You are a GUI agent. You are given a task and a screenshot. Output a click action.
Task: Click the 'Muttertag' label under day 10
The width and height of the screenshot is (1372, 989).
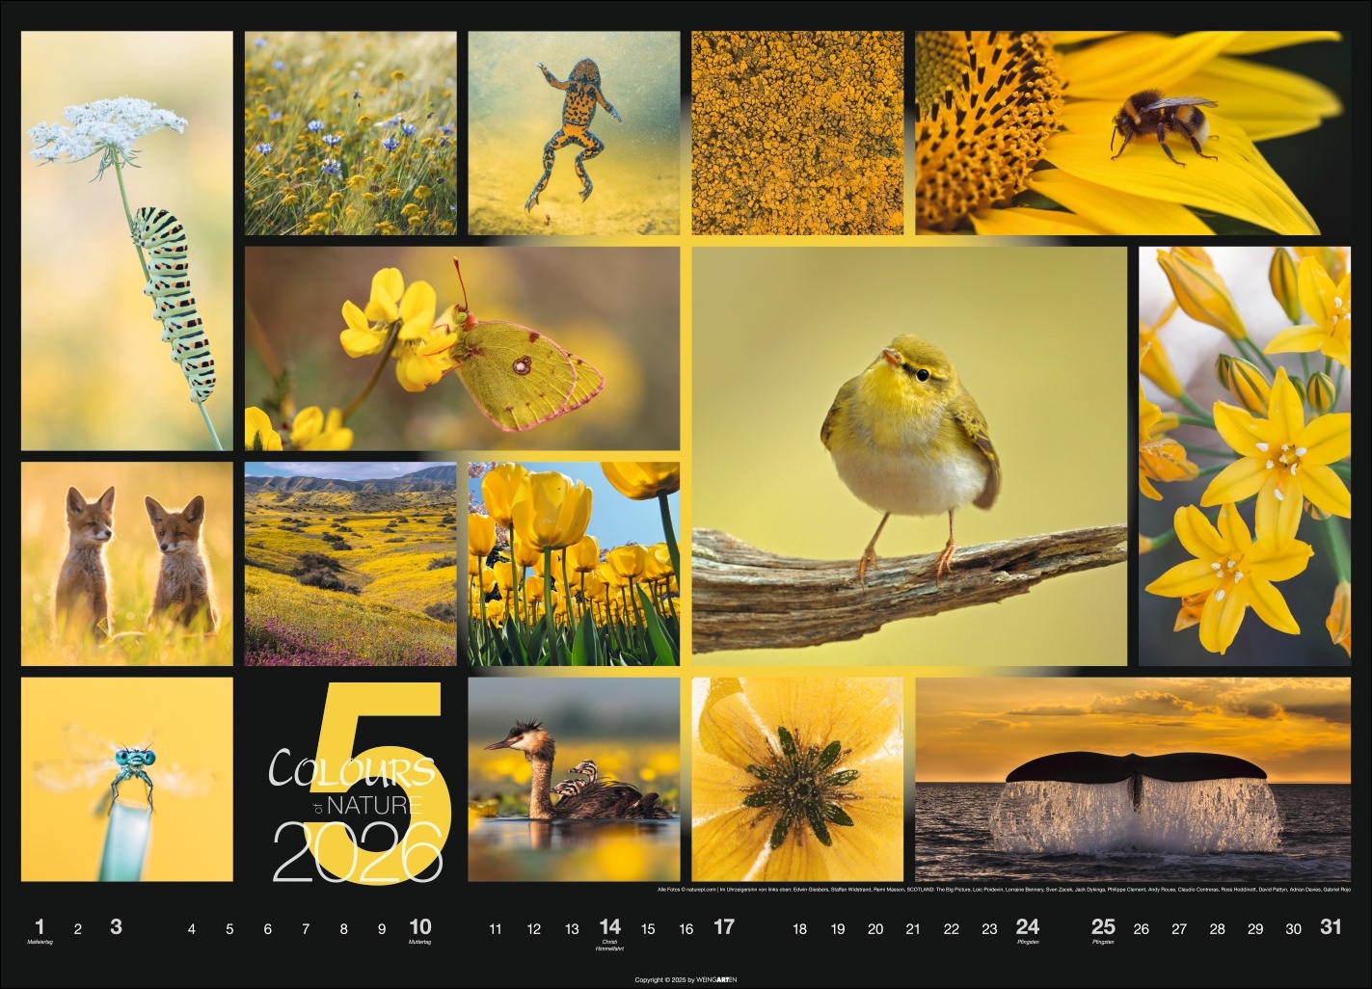tap(420, 942)
